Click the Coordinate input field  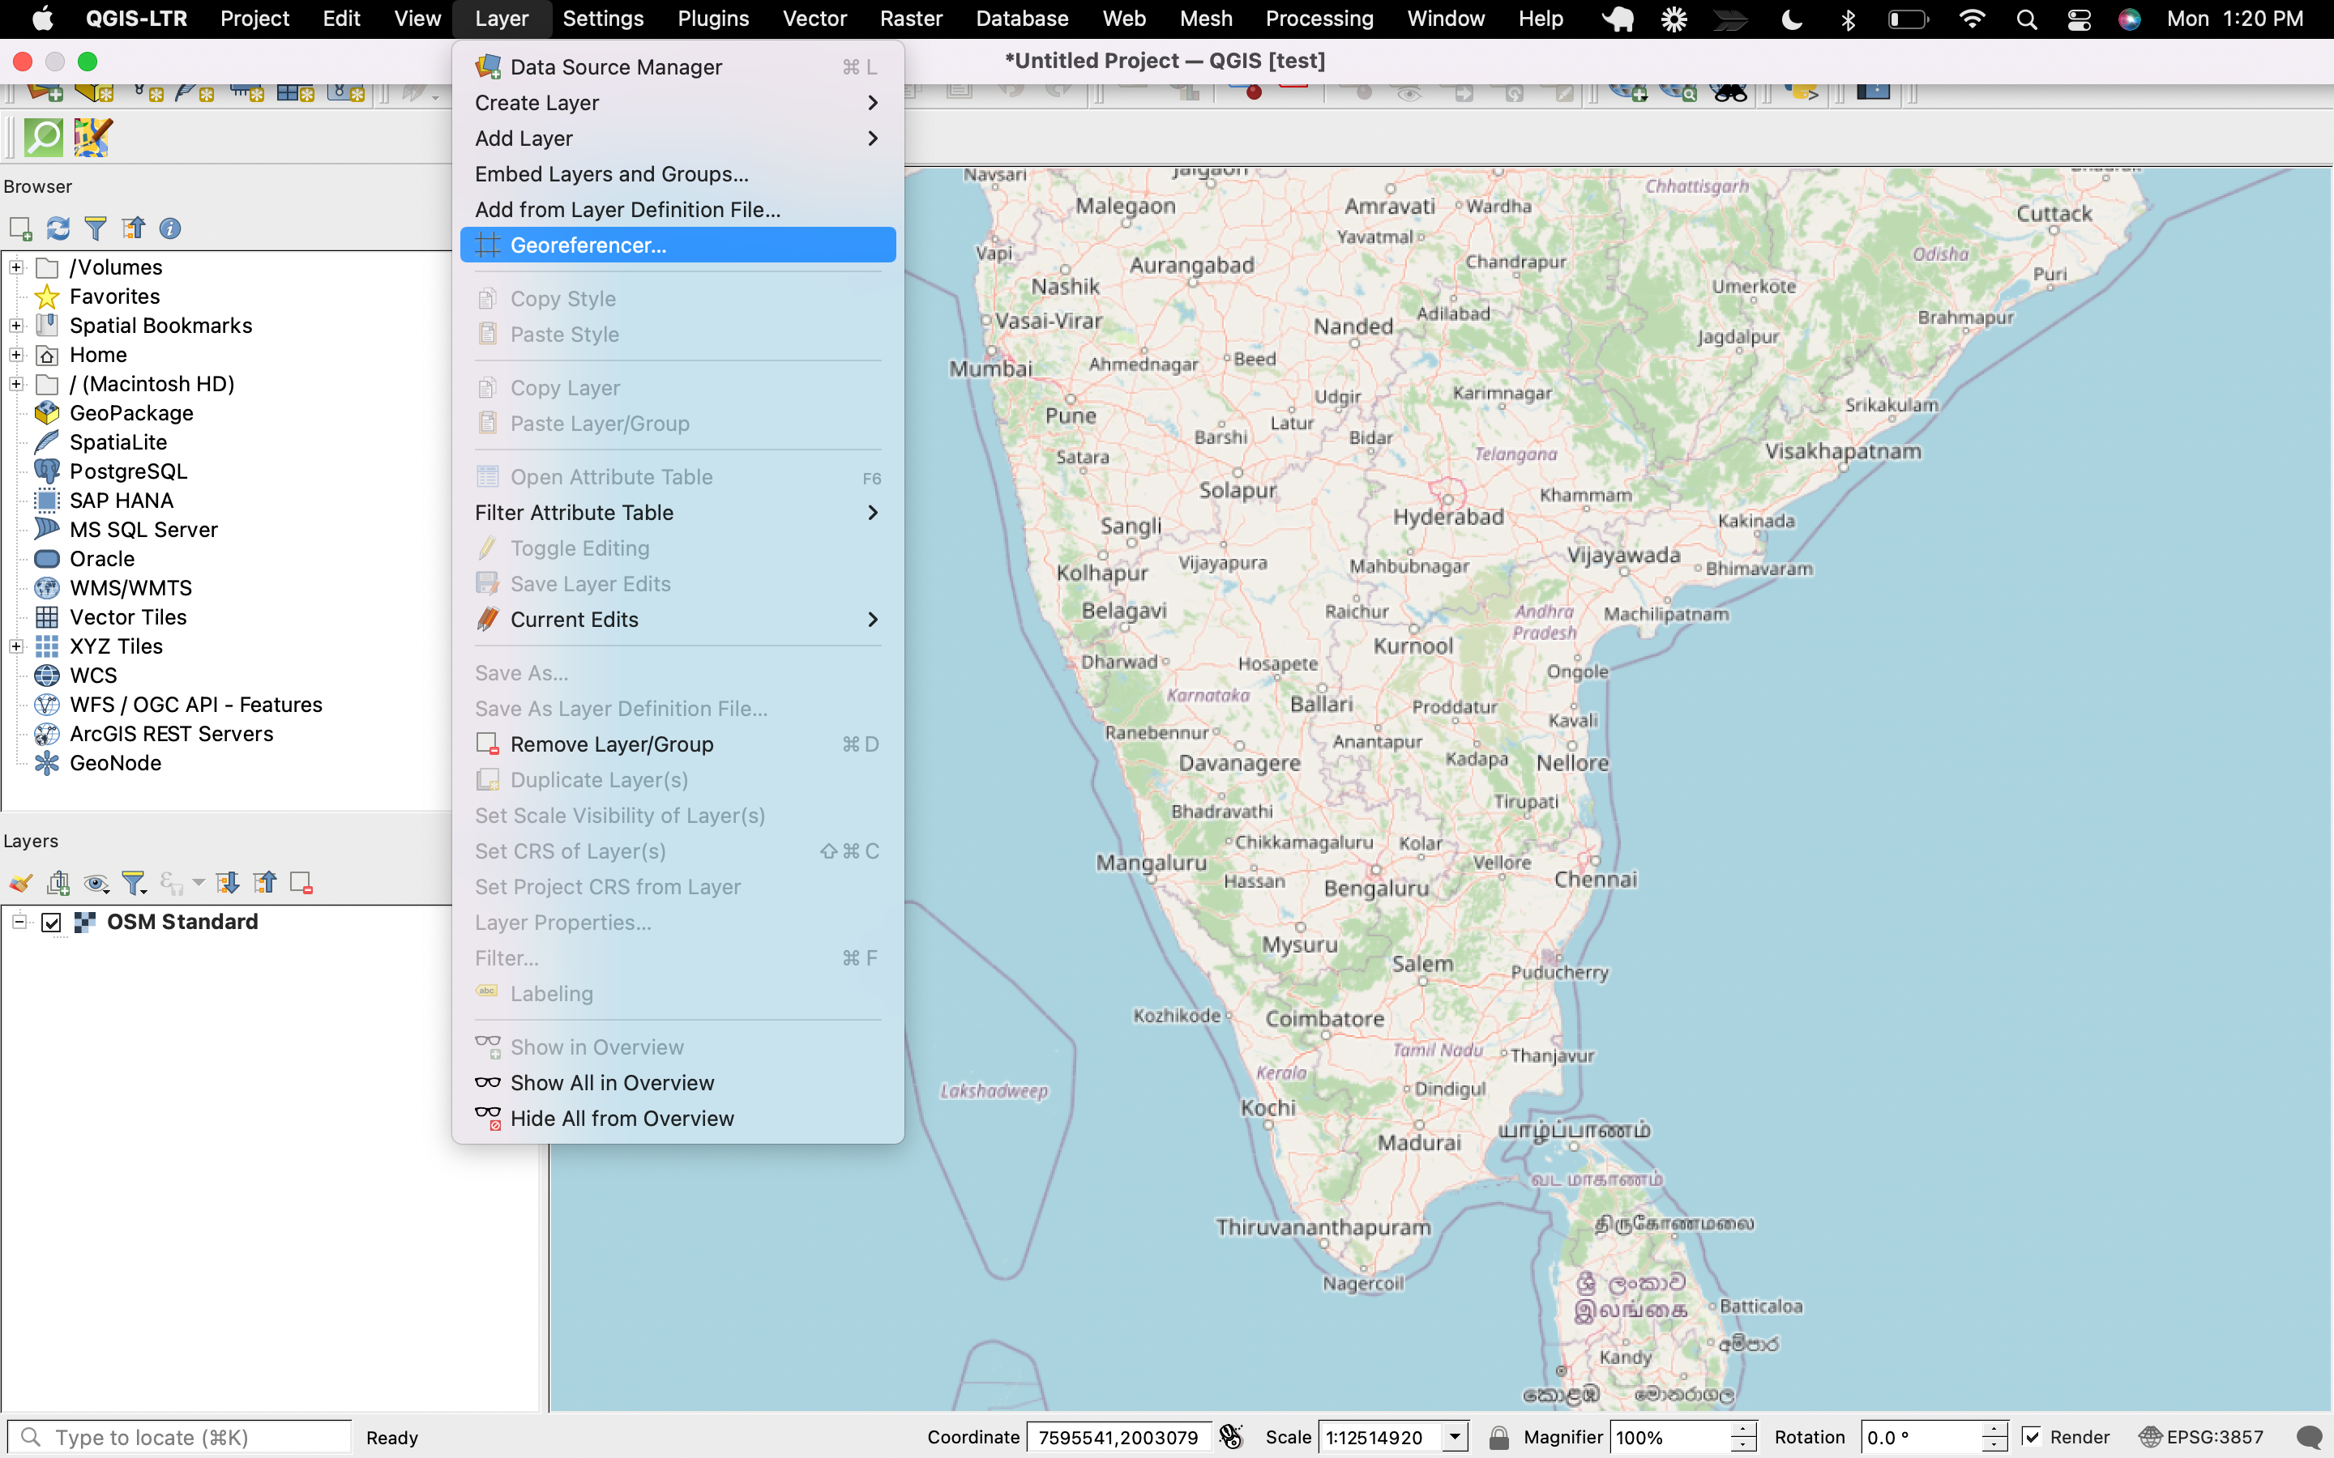[x=1120, y=1437]
